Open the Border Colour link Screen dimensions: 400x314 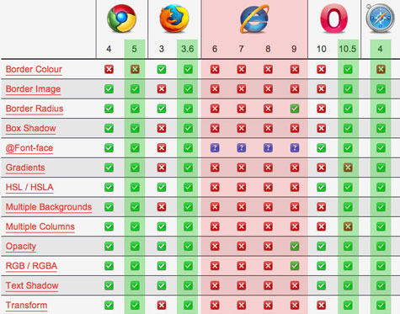[34, 69]
